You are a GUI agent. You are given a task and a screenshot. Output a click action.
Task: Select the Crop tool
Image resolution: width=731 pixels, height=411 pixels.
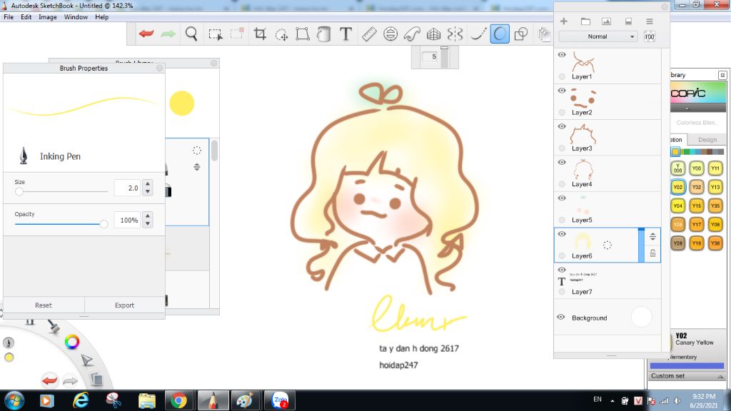click(x=260, y=34)
